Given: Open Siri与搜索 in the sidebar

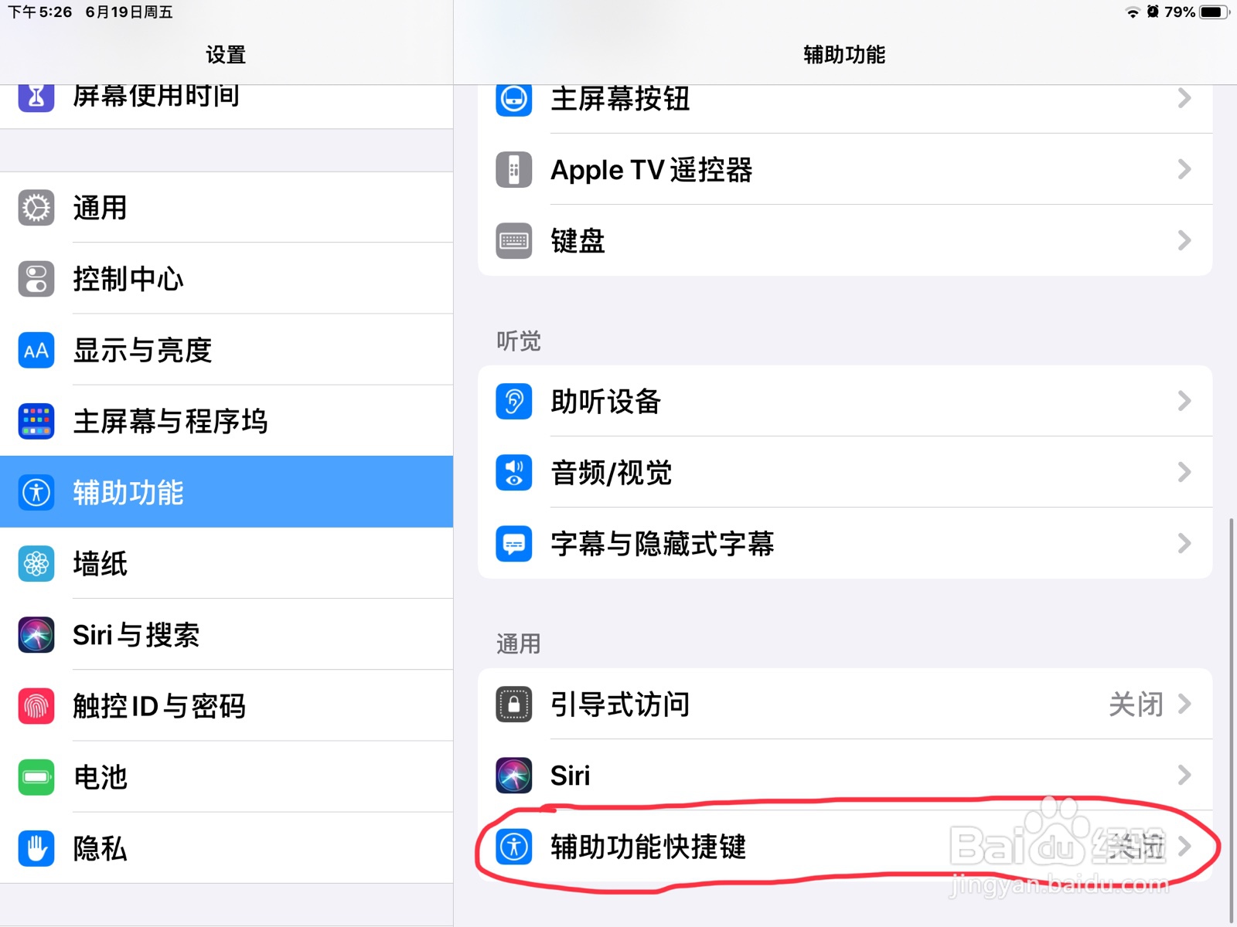Looking at the screenshot, I should click(227, 634).
